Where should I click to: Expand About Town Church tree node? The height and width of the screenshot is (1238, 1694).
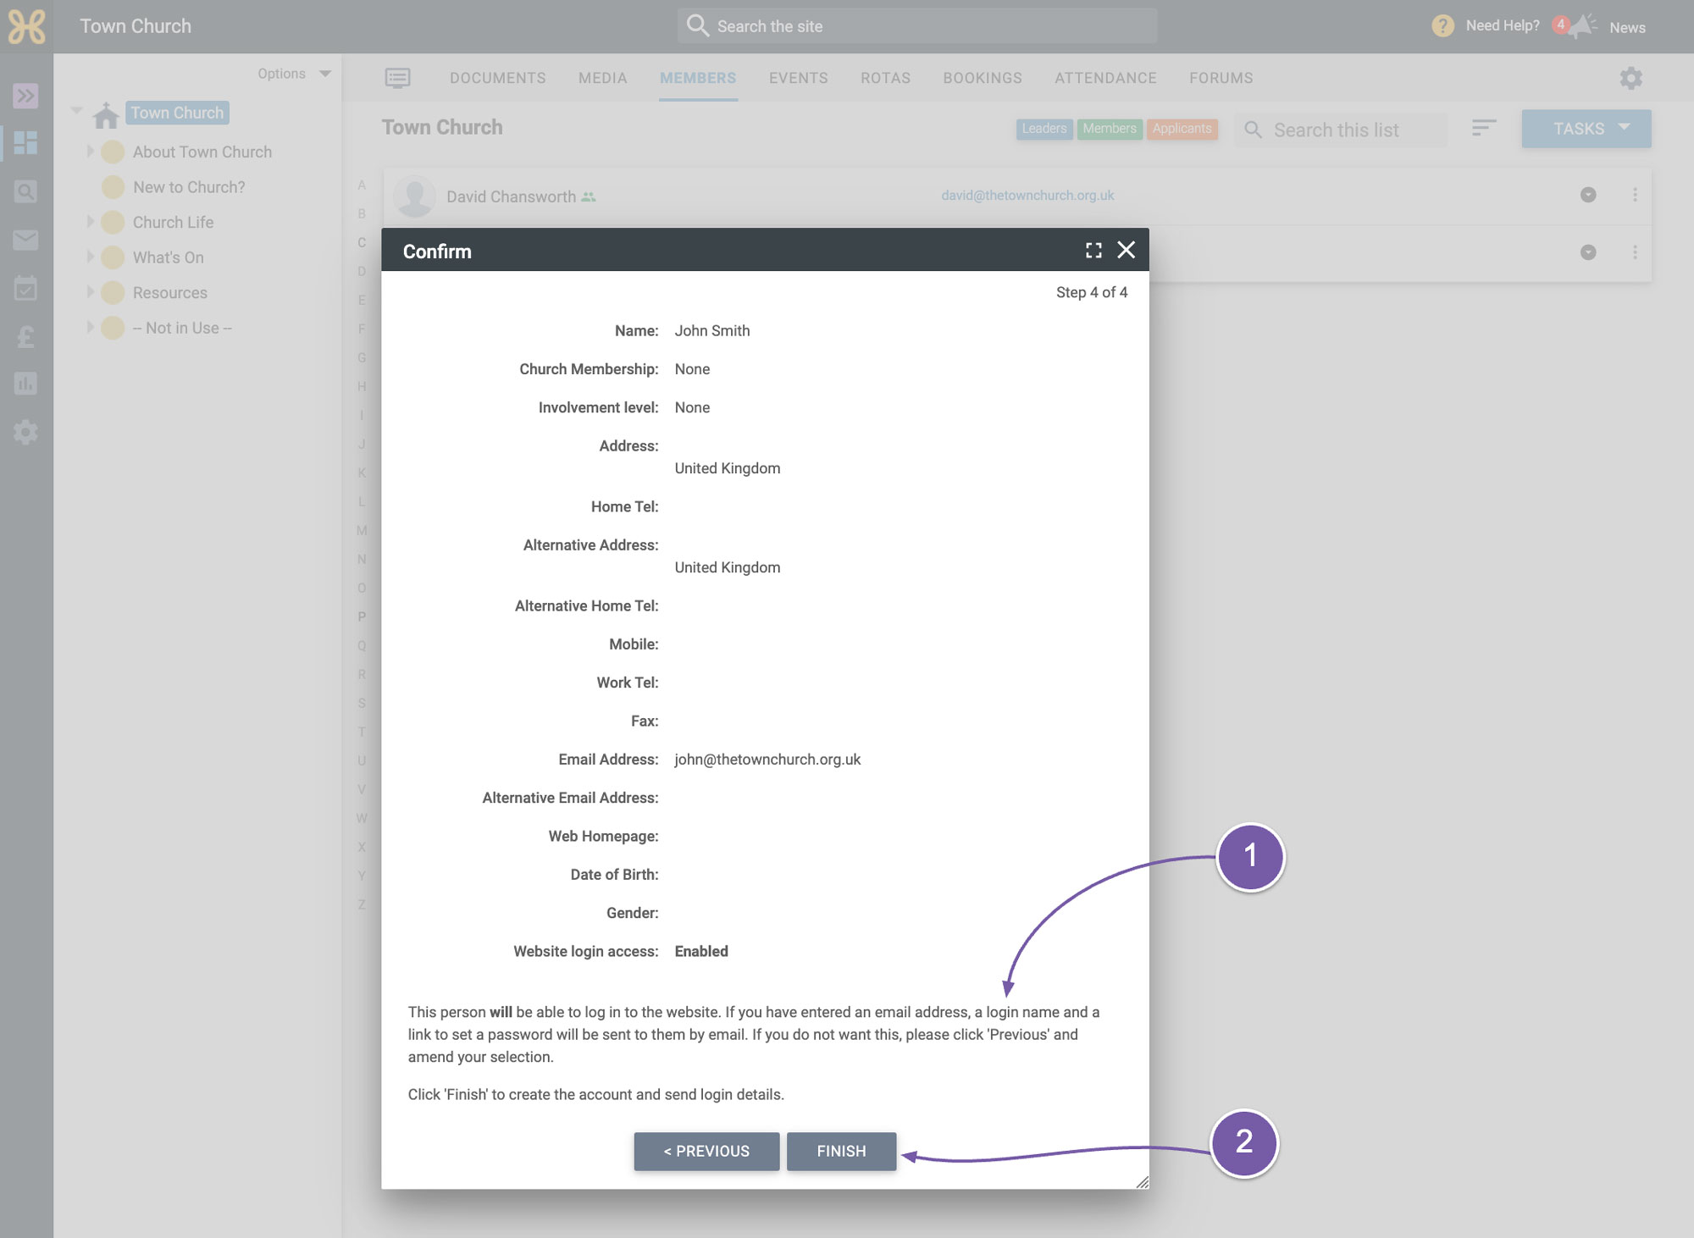point(90,151)
